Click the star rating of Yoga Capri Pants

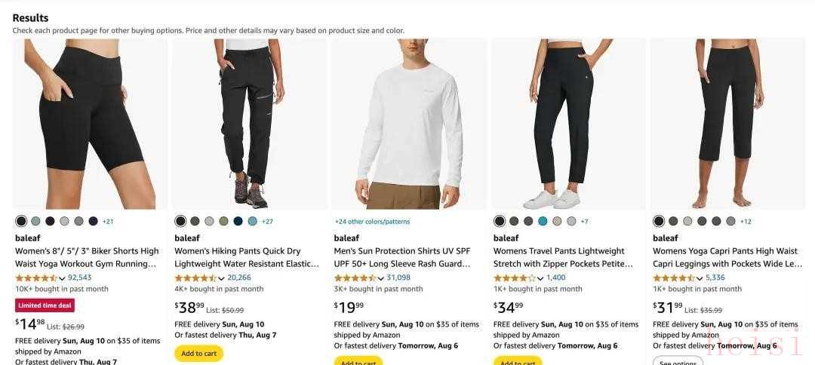point(673,278)
